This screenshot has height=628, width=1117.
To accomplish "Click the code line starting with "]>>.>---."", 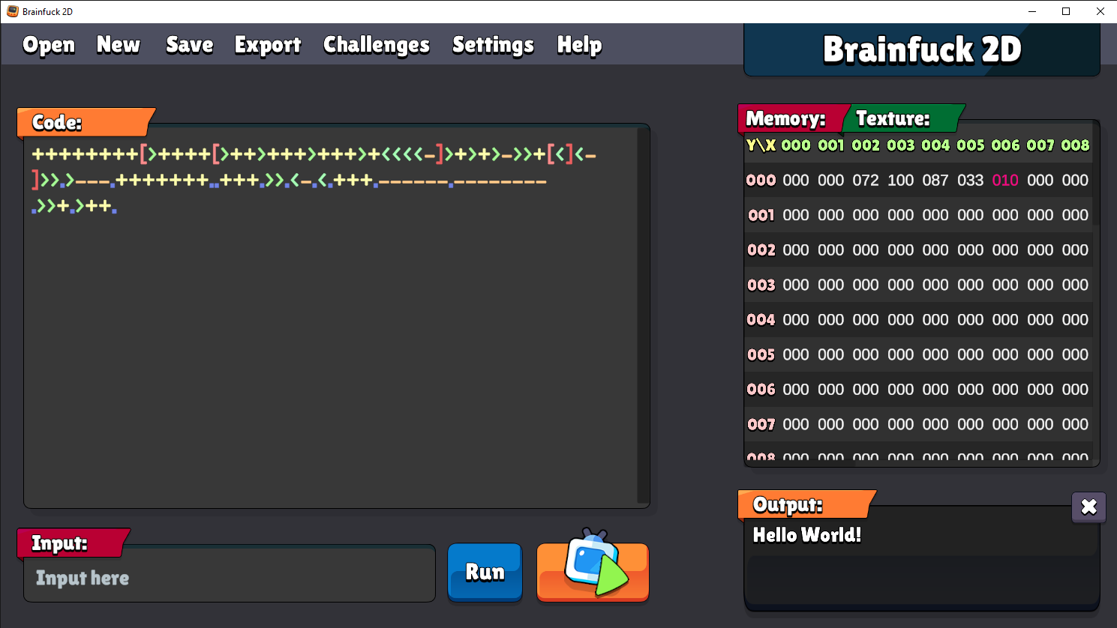I will click(290, 181).
